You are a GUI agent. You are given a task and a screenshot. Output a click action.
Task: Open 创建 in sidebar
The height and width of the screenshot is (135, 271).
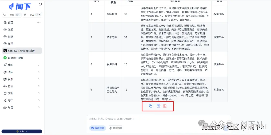click(22, 37)
